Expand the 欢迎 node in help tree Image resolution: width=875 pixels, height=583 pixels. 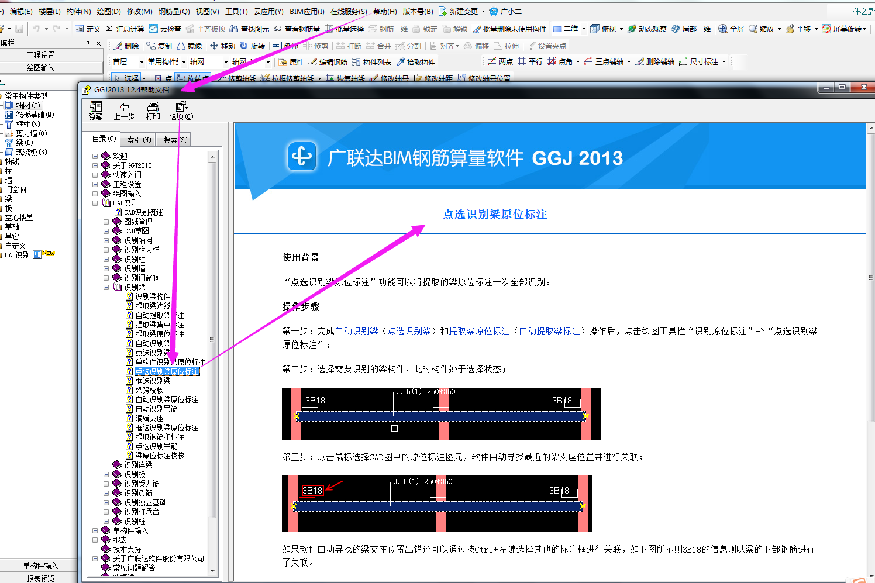(95, 156)
